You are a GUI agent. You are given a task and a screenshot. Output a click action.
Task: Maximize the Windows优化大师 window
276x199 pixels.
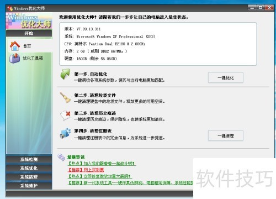261,8
